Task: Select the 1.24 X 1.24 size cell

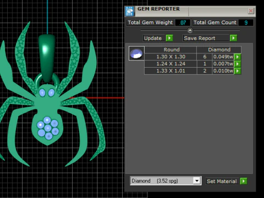Action: click(x=170, y=64)
